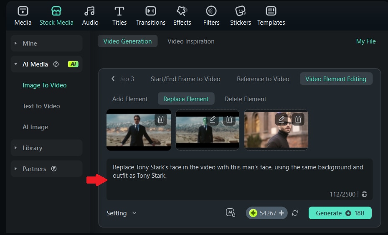Switch to Veo 3 tab
The image size is (388, 235).
coord(127,79)
